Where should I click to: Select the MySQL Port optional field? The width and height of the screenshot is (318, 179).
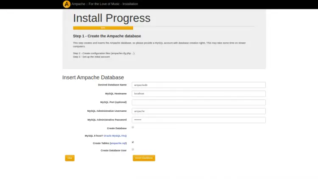point(198,102)
